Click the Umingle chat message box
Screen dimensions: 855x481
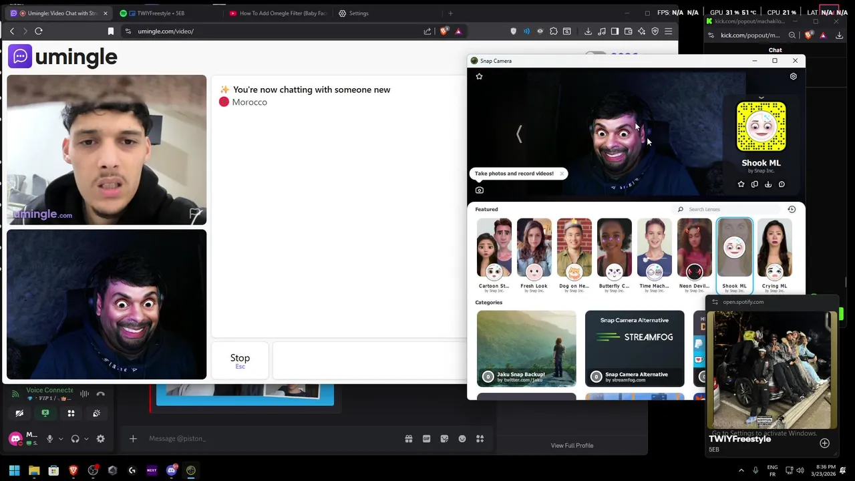(x=369, y=361)
